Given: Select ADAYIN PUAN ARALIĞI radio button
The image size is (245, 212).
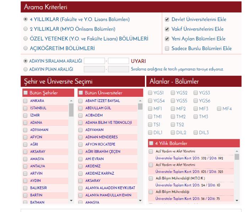Looking at the screenshot, I should (x=26, y=69).
